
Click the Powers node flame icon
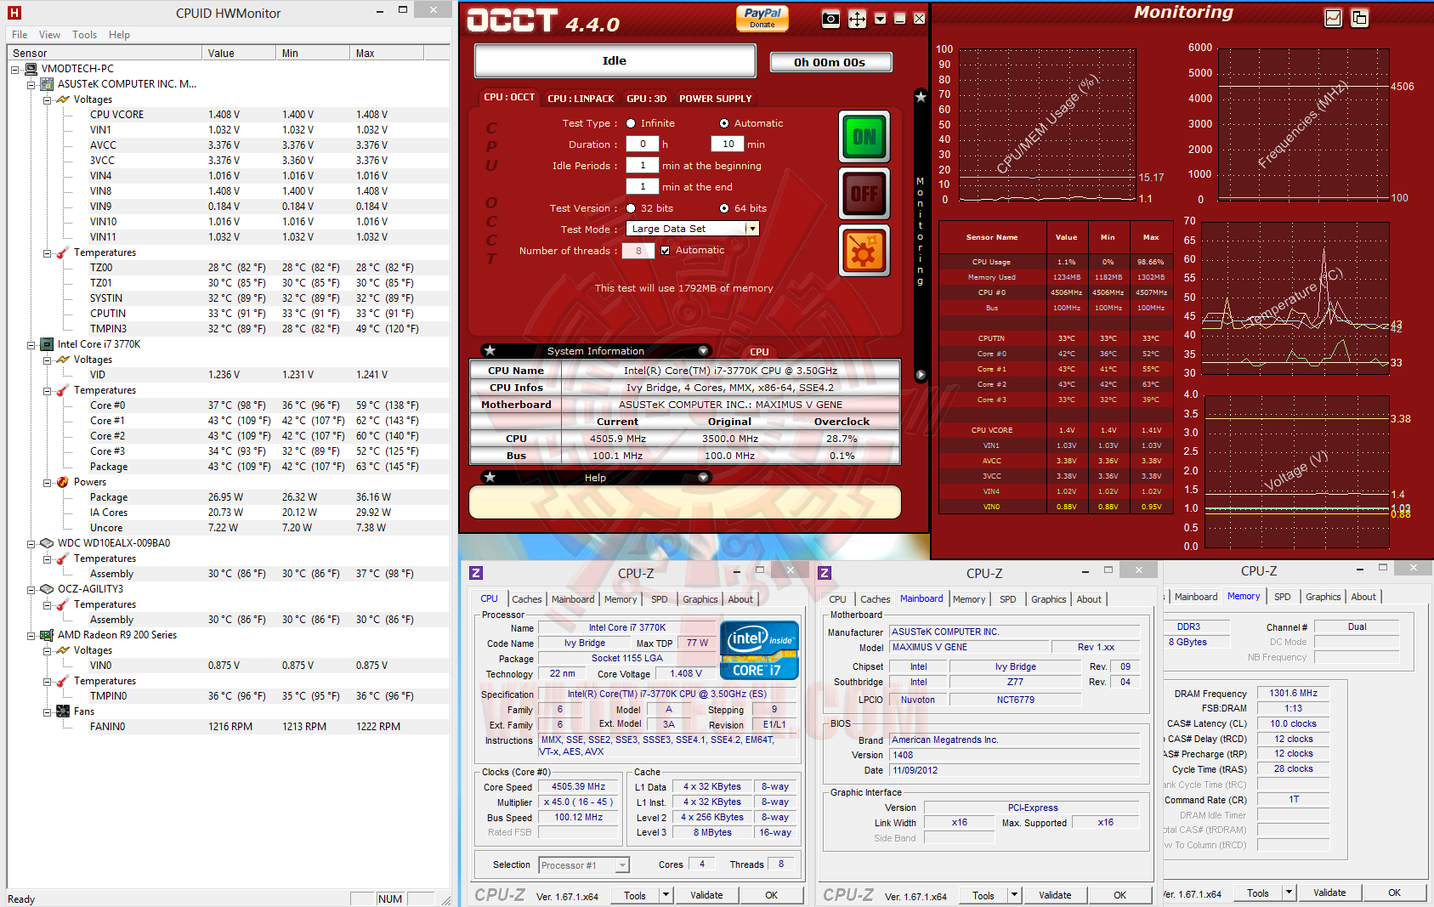click(x=63, y=482)
